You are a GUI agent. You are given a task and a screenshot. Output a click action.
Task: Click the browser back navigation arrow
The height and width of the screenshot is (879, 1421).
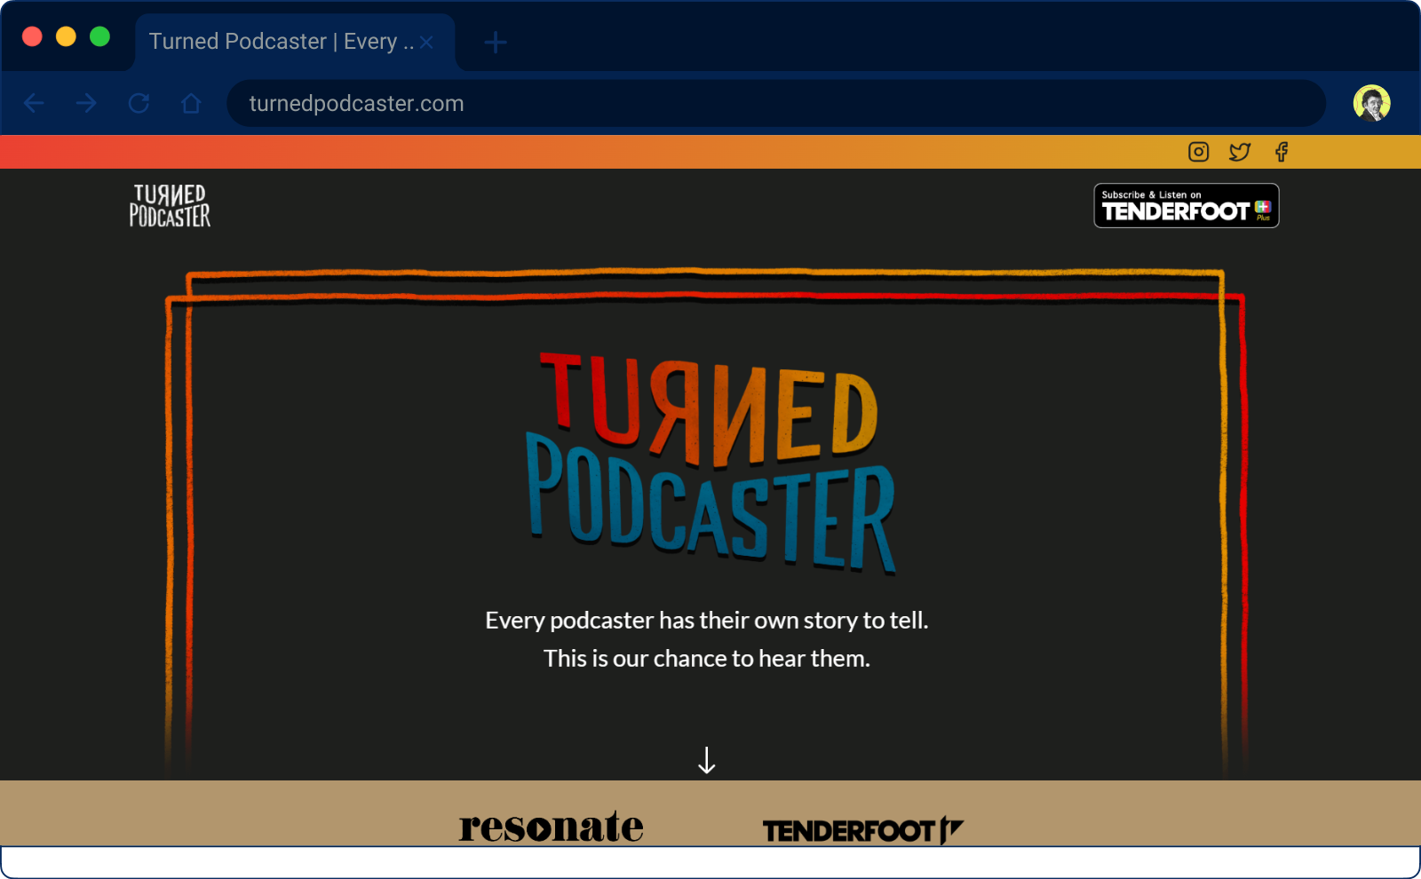pos(34,103)
